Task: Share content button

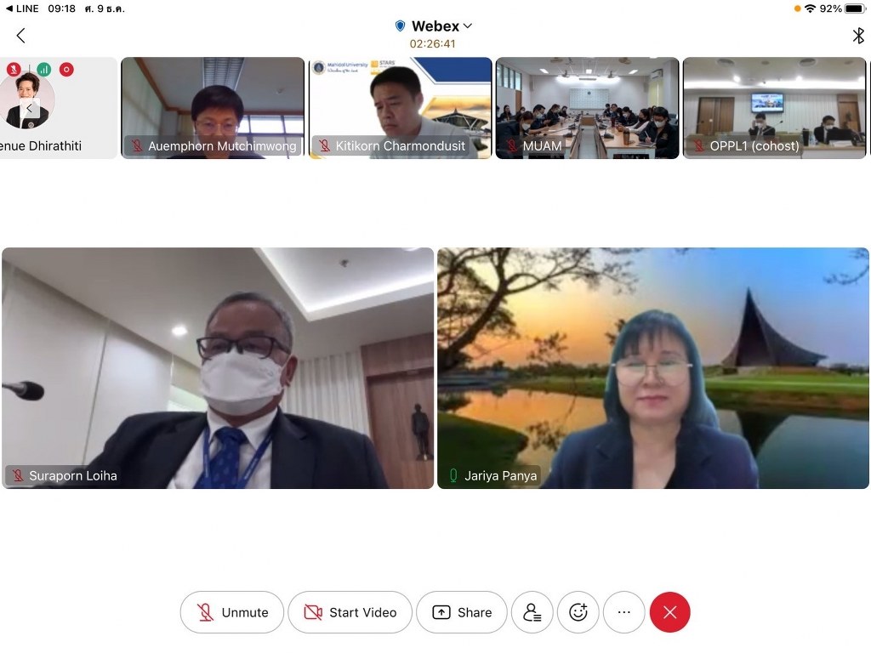Action: [462, 612]
